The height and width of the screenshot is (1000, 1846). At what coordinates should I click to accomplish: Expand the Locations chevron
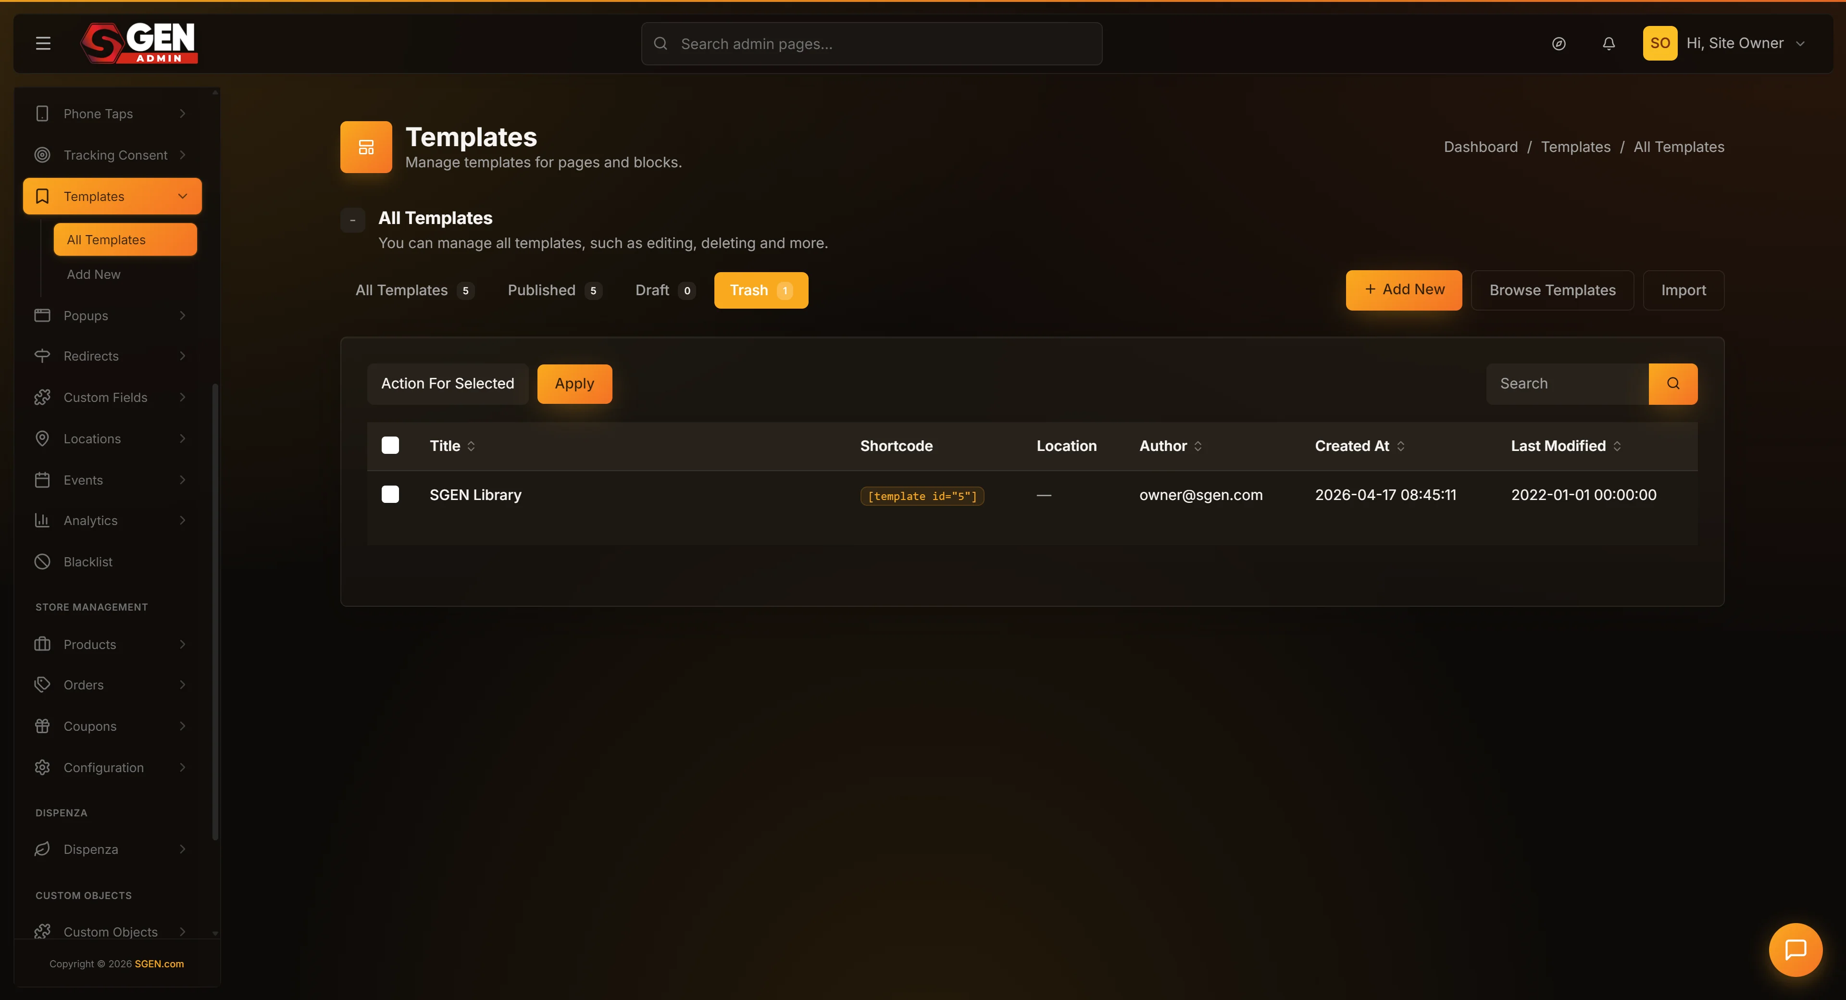pyautogui.click(x=183, y=439)
